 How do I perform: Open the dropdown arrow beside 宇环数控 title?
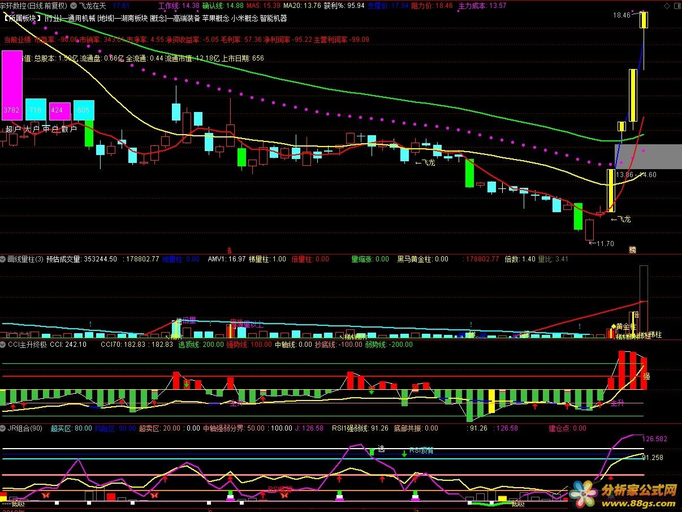pos(74,6)
